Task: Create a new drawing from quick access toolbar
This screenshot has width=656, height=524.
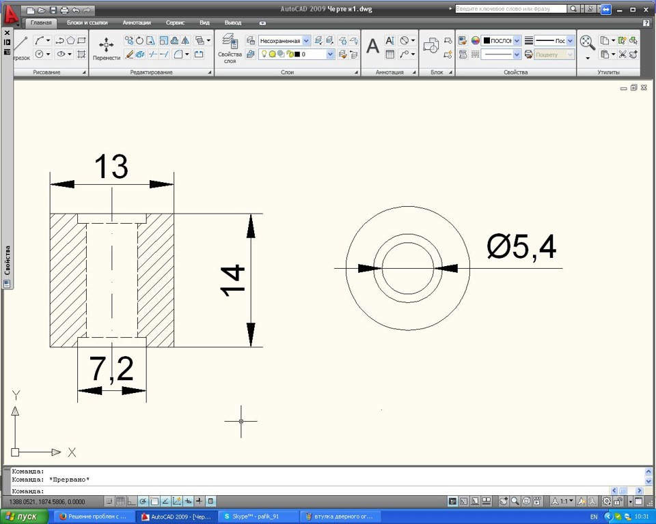Action: (31, 10)
